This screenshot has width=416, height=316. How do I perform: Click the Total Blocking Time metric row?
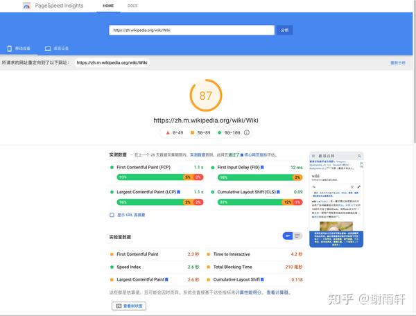pyautogui.click(x=254, y=267)
